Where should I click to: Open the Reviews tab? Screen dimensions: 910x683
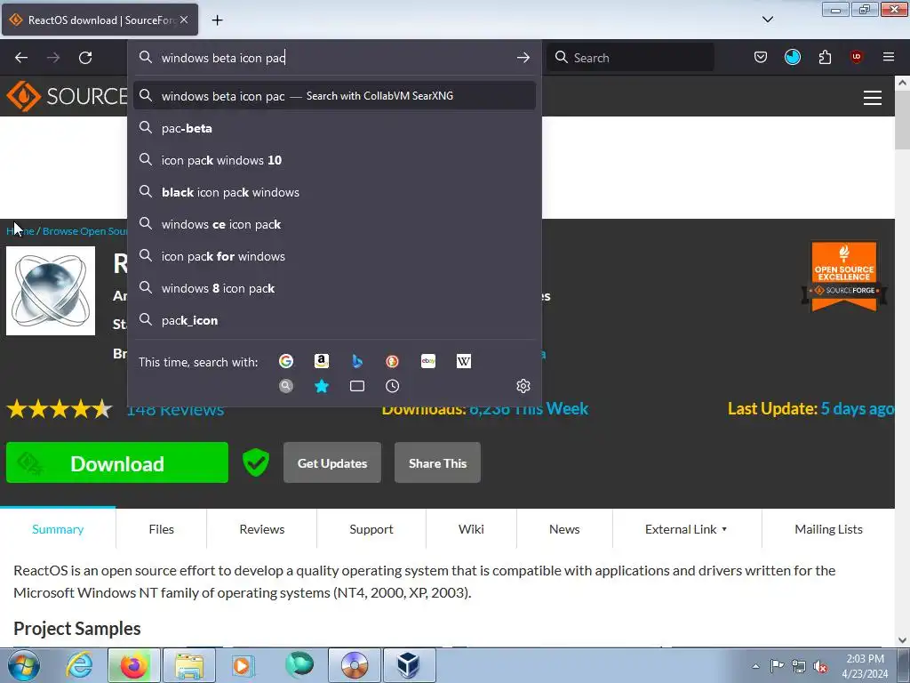[262, 529]
